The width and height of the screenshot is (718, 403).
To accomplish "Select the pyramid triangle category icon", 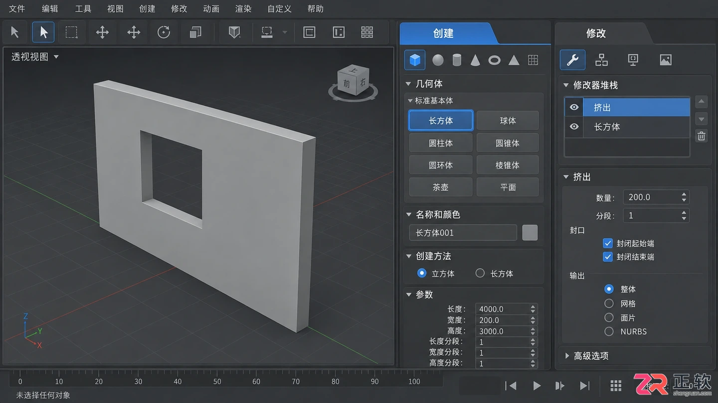I will click(x=514, y=60).
